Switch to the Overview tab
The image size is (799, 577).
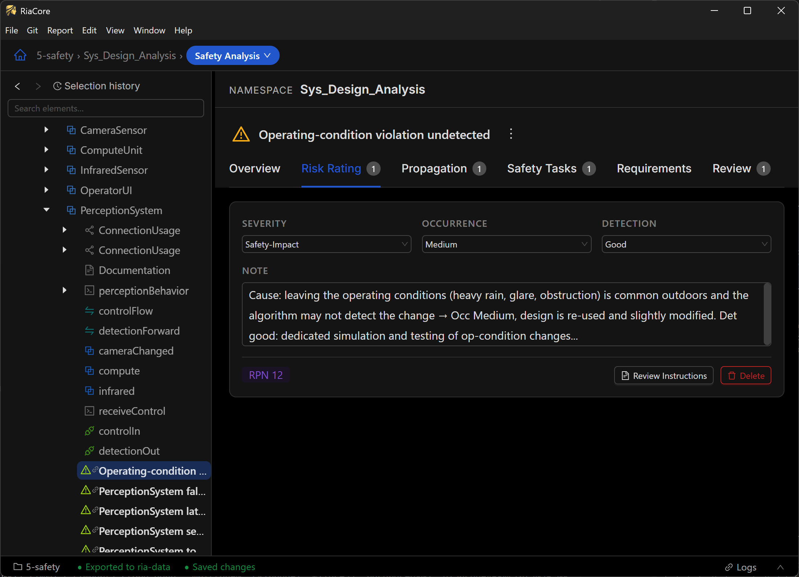255,169
